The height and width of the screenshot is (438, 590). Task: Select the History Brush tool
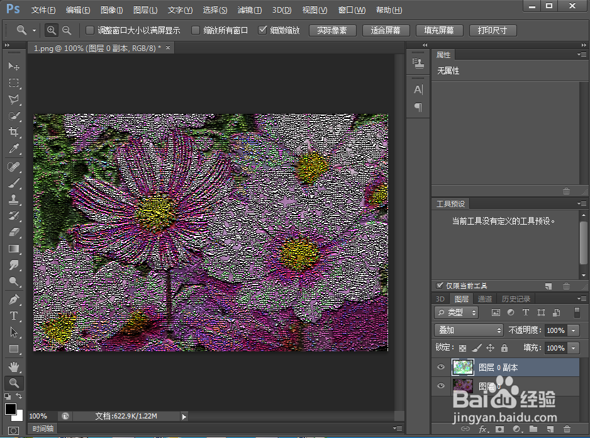14,216
